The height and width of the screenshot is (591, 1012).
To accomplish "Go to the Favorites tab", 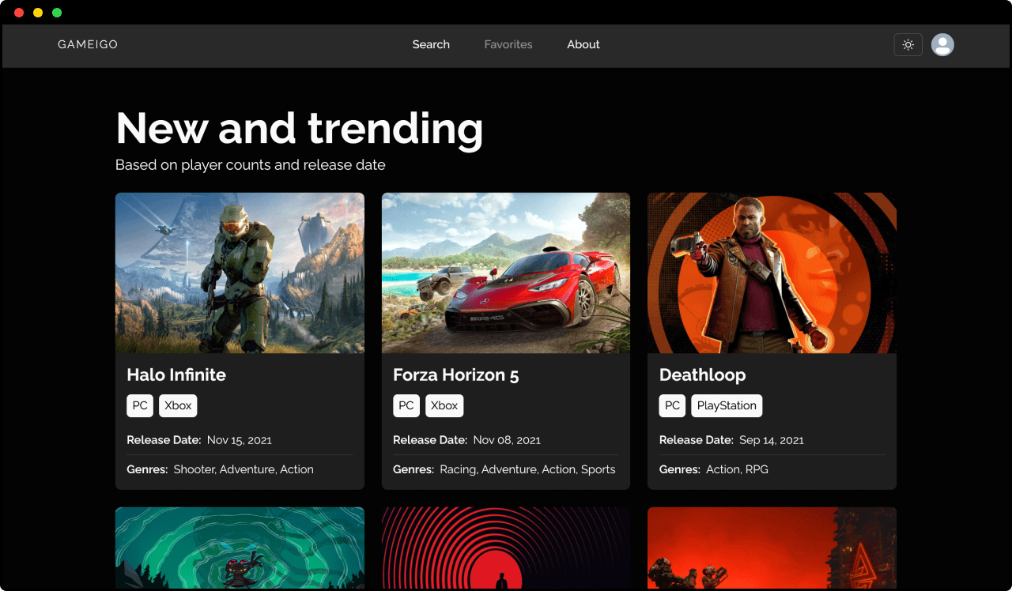I will point(508,44).
